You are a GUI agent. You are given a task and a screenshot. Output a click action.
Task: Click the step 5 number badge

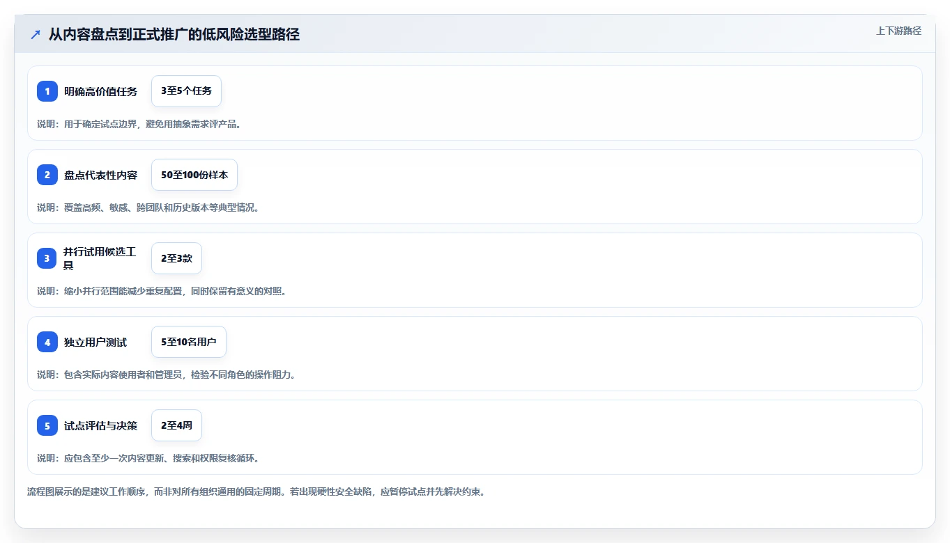click(x=47, y=425)
